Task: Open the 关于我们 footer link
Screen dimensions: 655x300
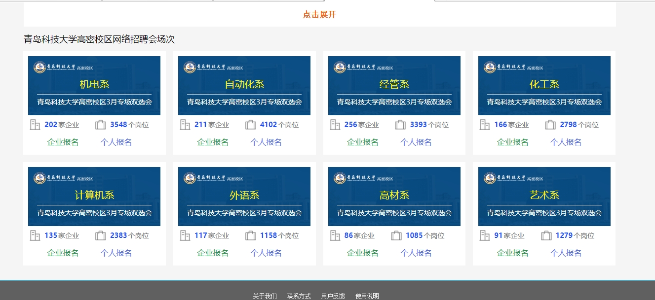Action: pyautogui.click(x=265, y=296)
